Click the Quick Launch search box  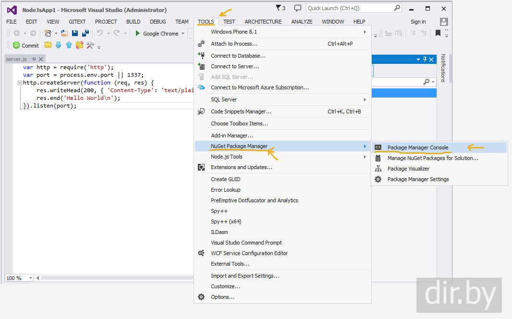pyautogui.click(x=350, y=8)
